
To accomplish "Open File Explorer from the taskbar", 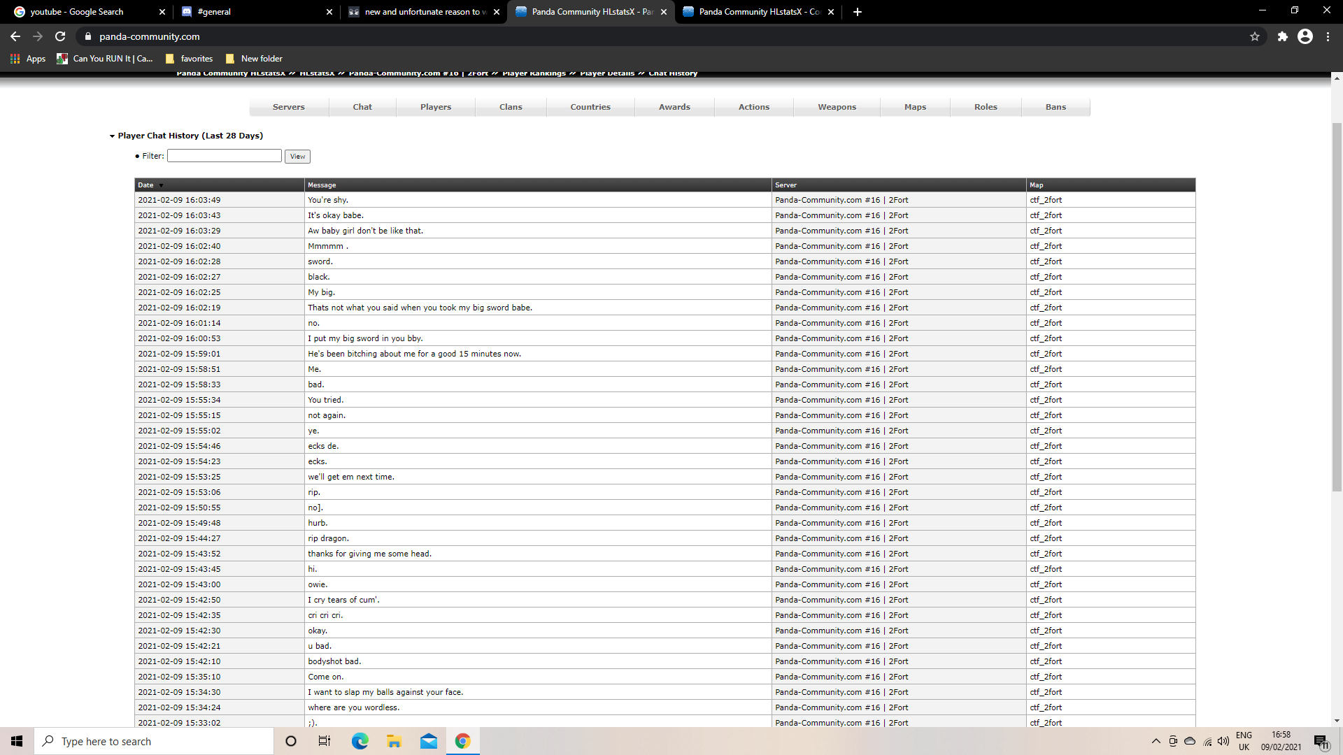I will pyautogui.click(x=394, y=741).
